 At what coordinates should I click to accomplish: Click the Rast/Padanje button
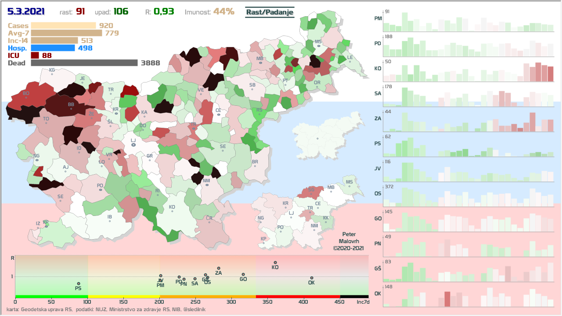coord(270,12)
